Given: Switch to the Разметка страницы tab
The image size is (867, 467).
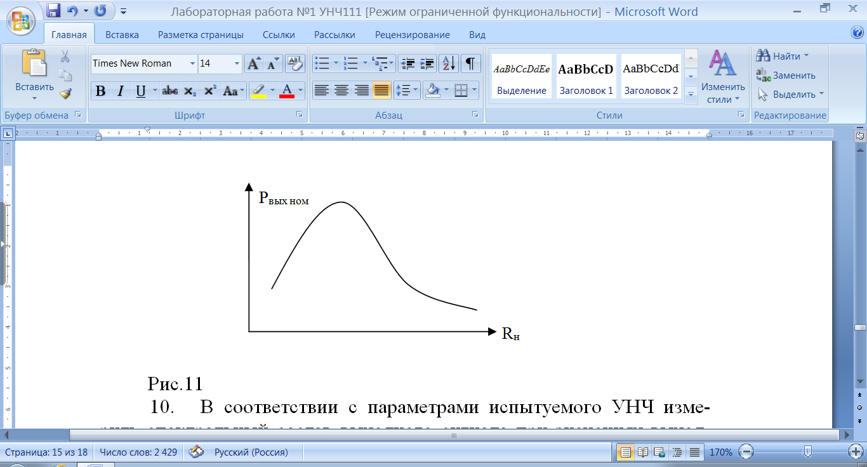Looking at the screenshot, I should click(201, 35).
